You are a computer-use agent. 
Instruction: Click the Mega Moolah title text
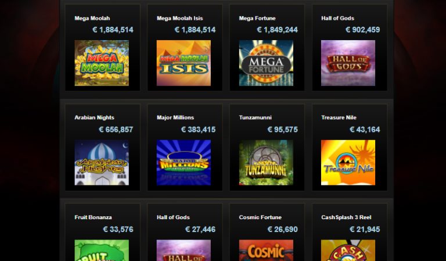coord(92,18)
